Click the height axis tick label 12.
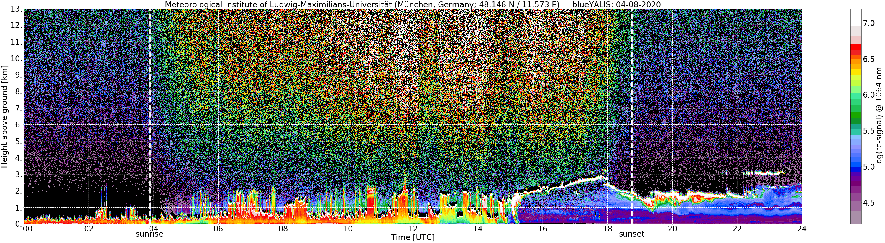 coord(16,25)
